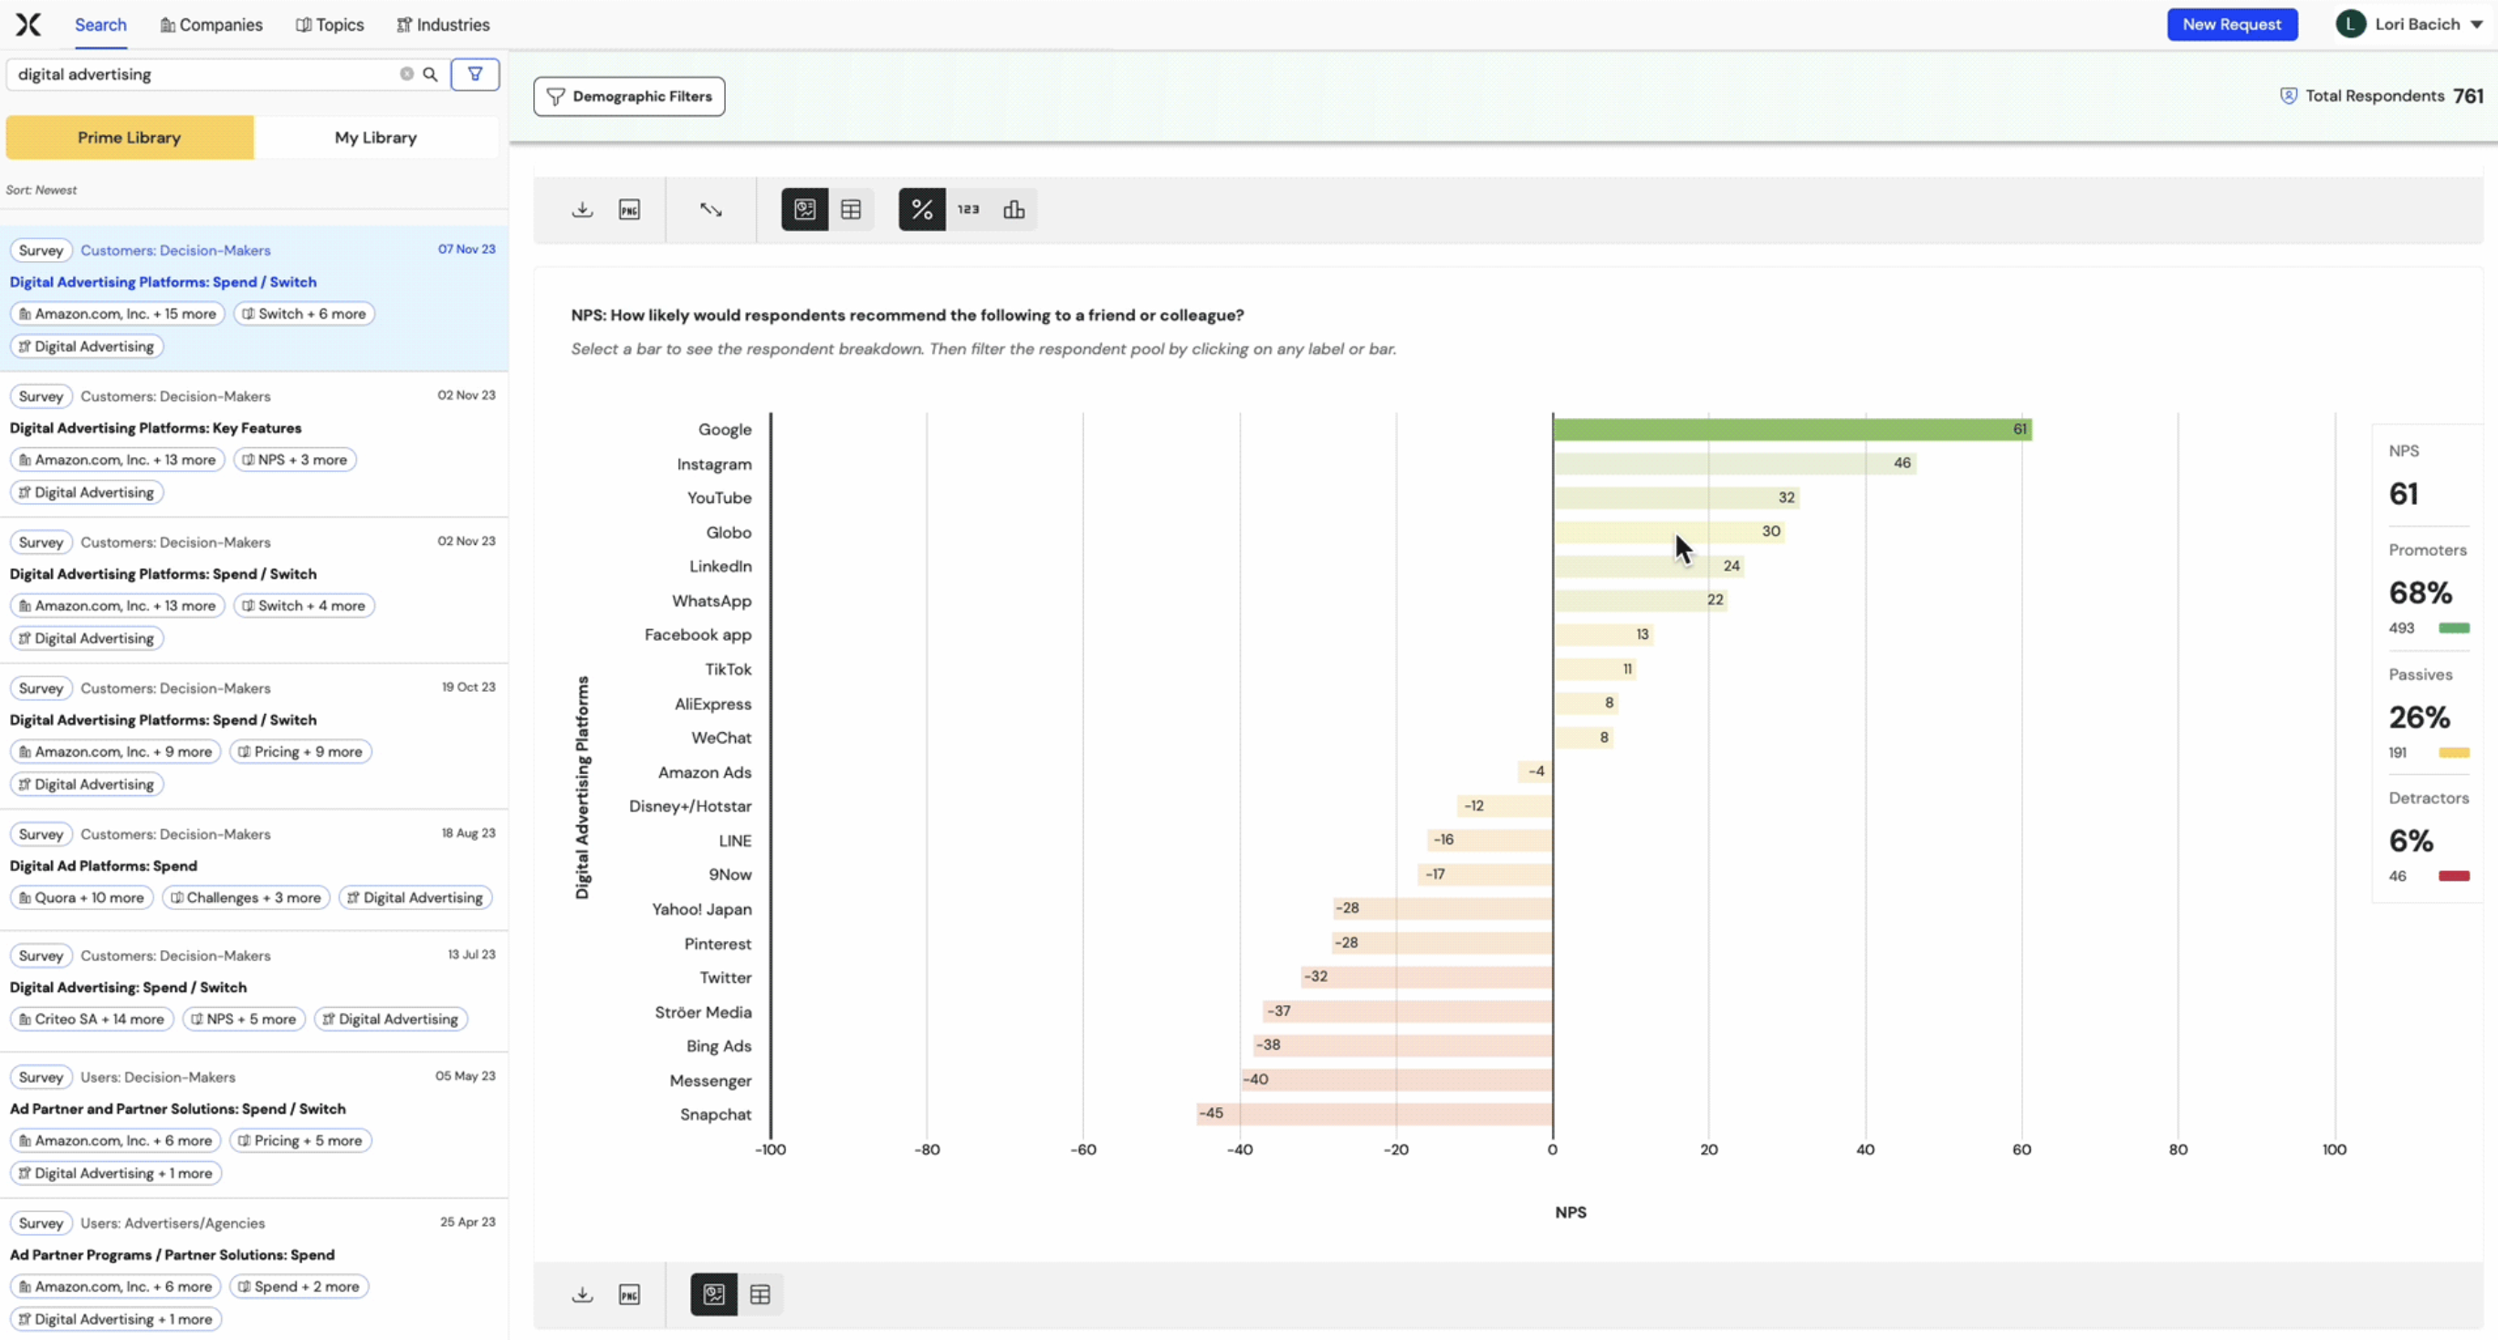
Task: Open the Lori Bacich user dropdown arrow
Action: [2477, 26]
